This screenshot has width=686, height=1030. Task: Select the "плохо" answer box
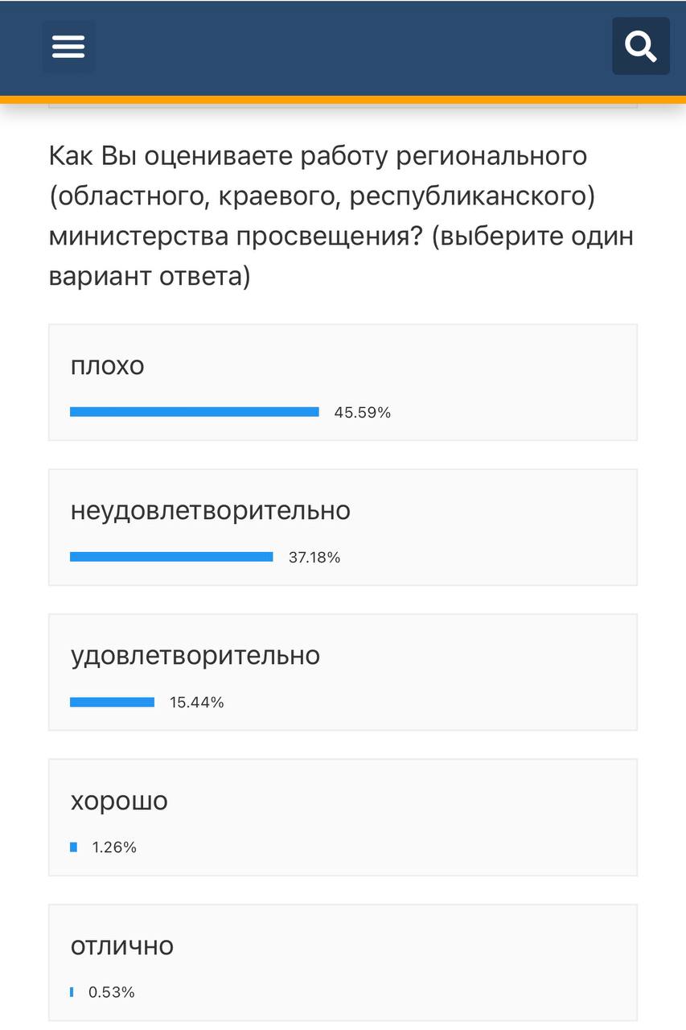click(343, 382)
